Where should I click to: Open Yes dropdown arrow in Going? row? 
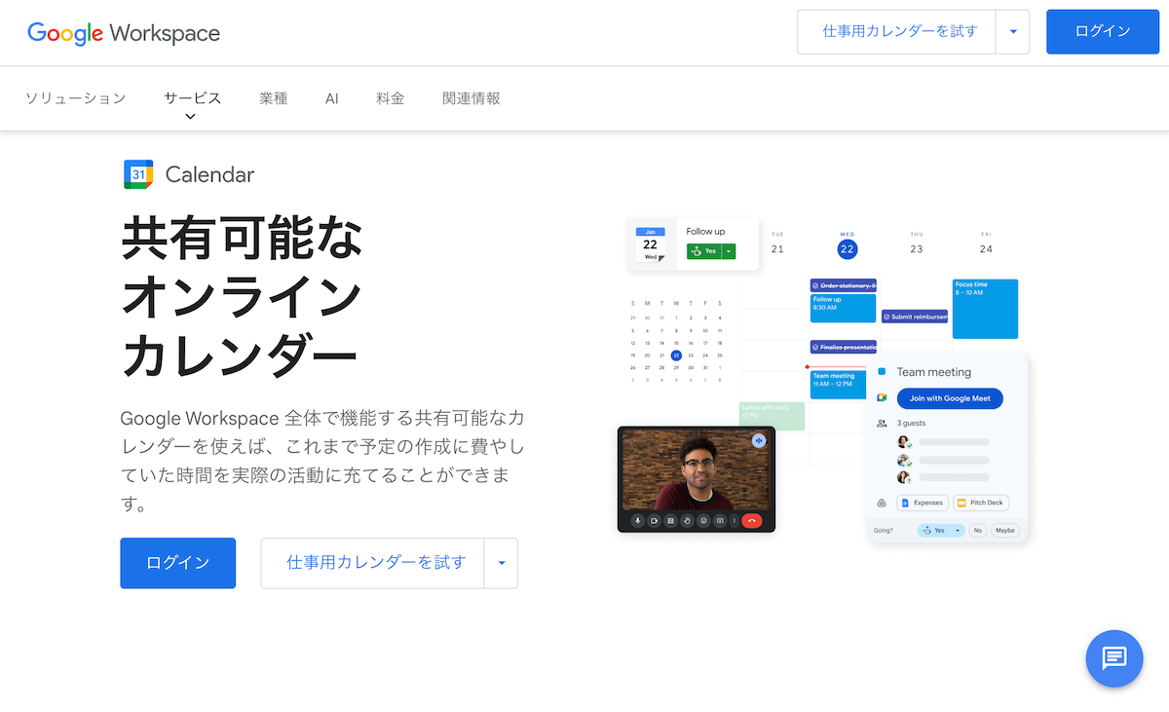[958, 531]
